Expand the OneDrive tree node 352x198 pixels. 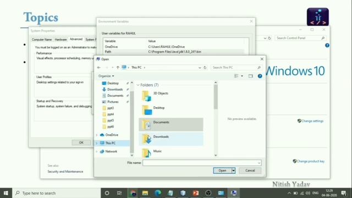[97, 135]
